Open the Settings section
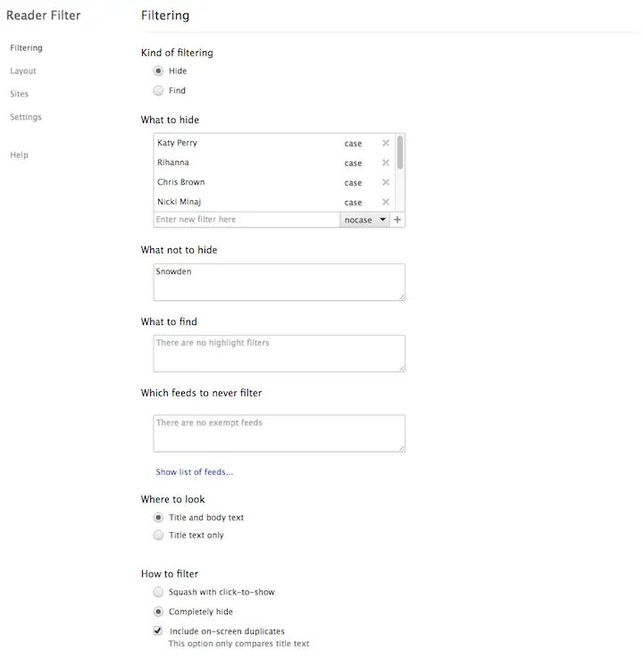The width and height of the screenshot is (643, 658). tap(26, 117)
